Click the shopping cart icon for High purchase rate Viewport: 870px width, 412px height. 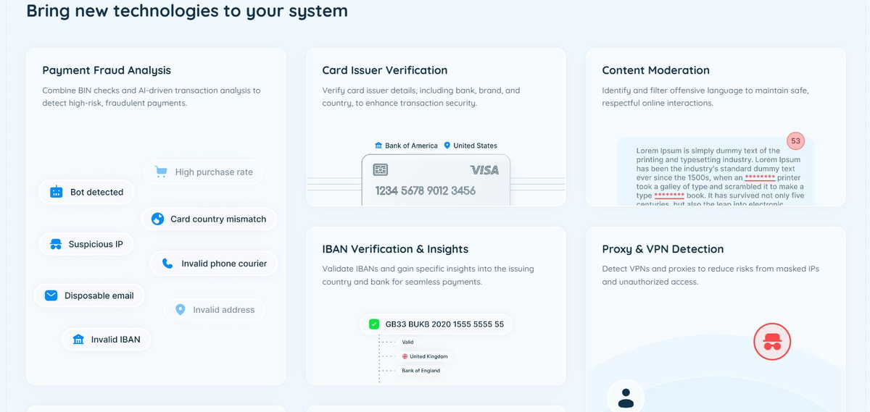pos(161,172)
